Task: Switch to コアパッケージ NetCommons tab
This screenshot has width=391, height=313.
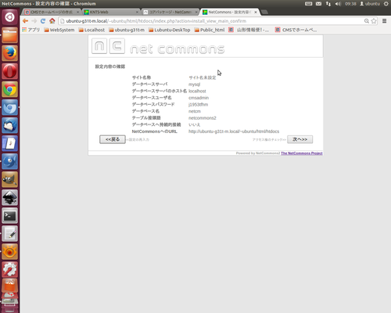Action: coord(170,12)
